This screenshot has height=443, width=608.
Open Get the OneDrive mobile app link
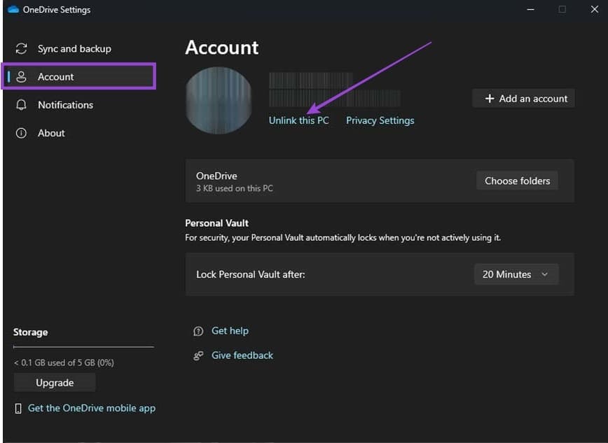coord(92,408)
